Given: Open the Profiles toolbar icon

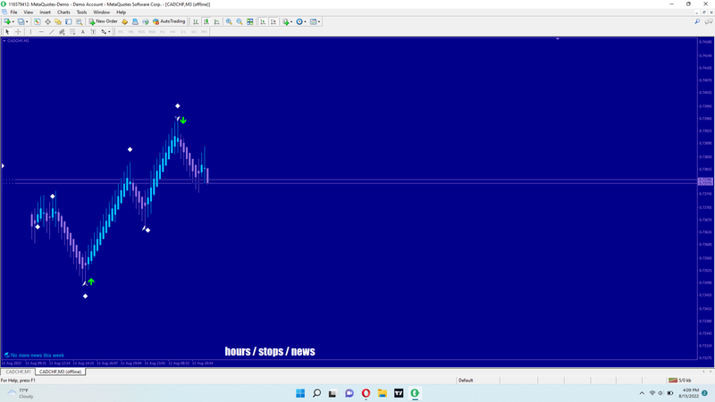Looking at the screenshot, I should coord(21,21).
